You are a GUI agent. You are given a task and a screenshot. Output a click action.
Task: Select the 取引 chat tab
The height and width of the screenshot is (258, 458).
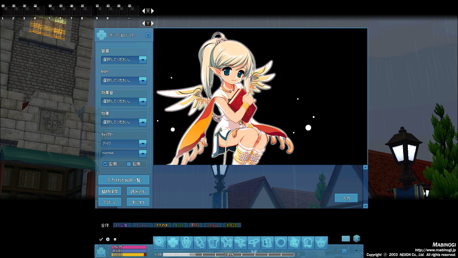coord(195,225)
